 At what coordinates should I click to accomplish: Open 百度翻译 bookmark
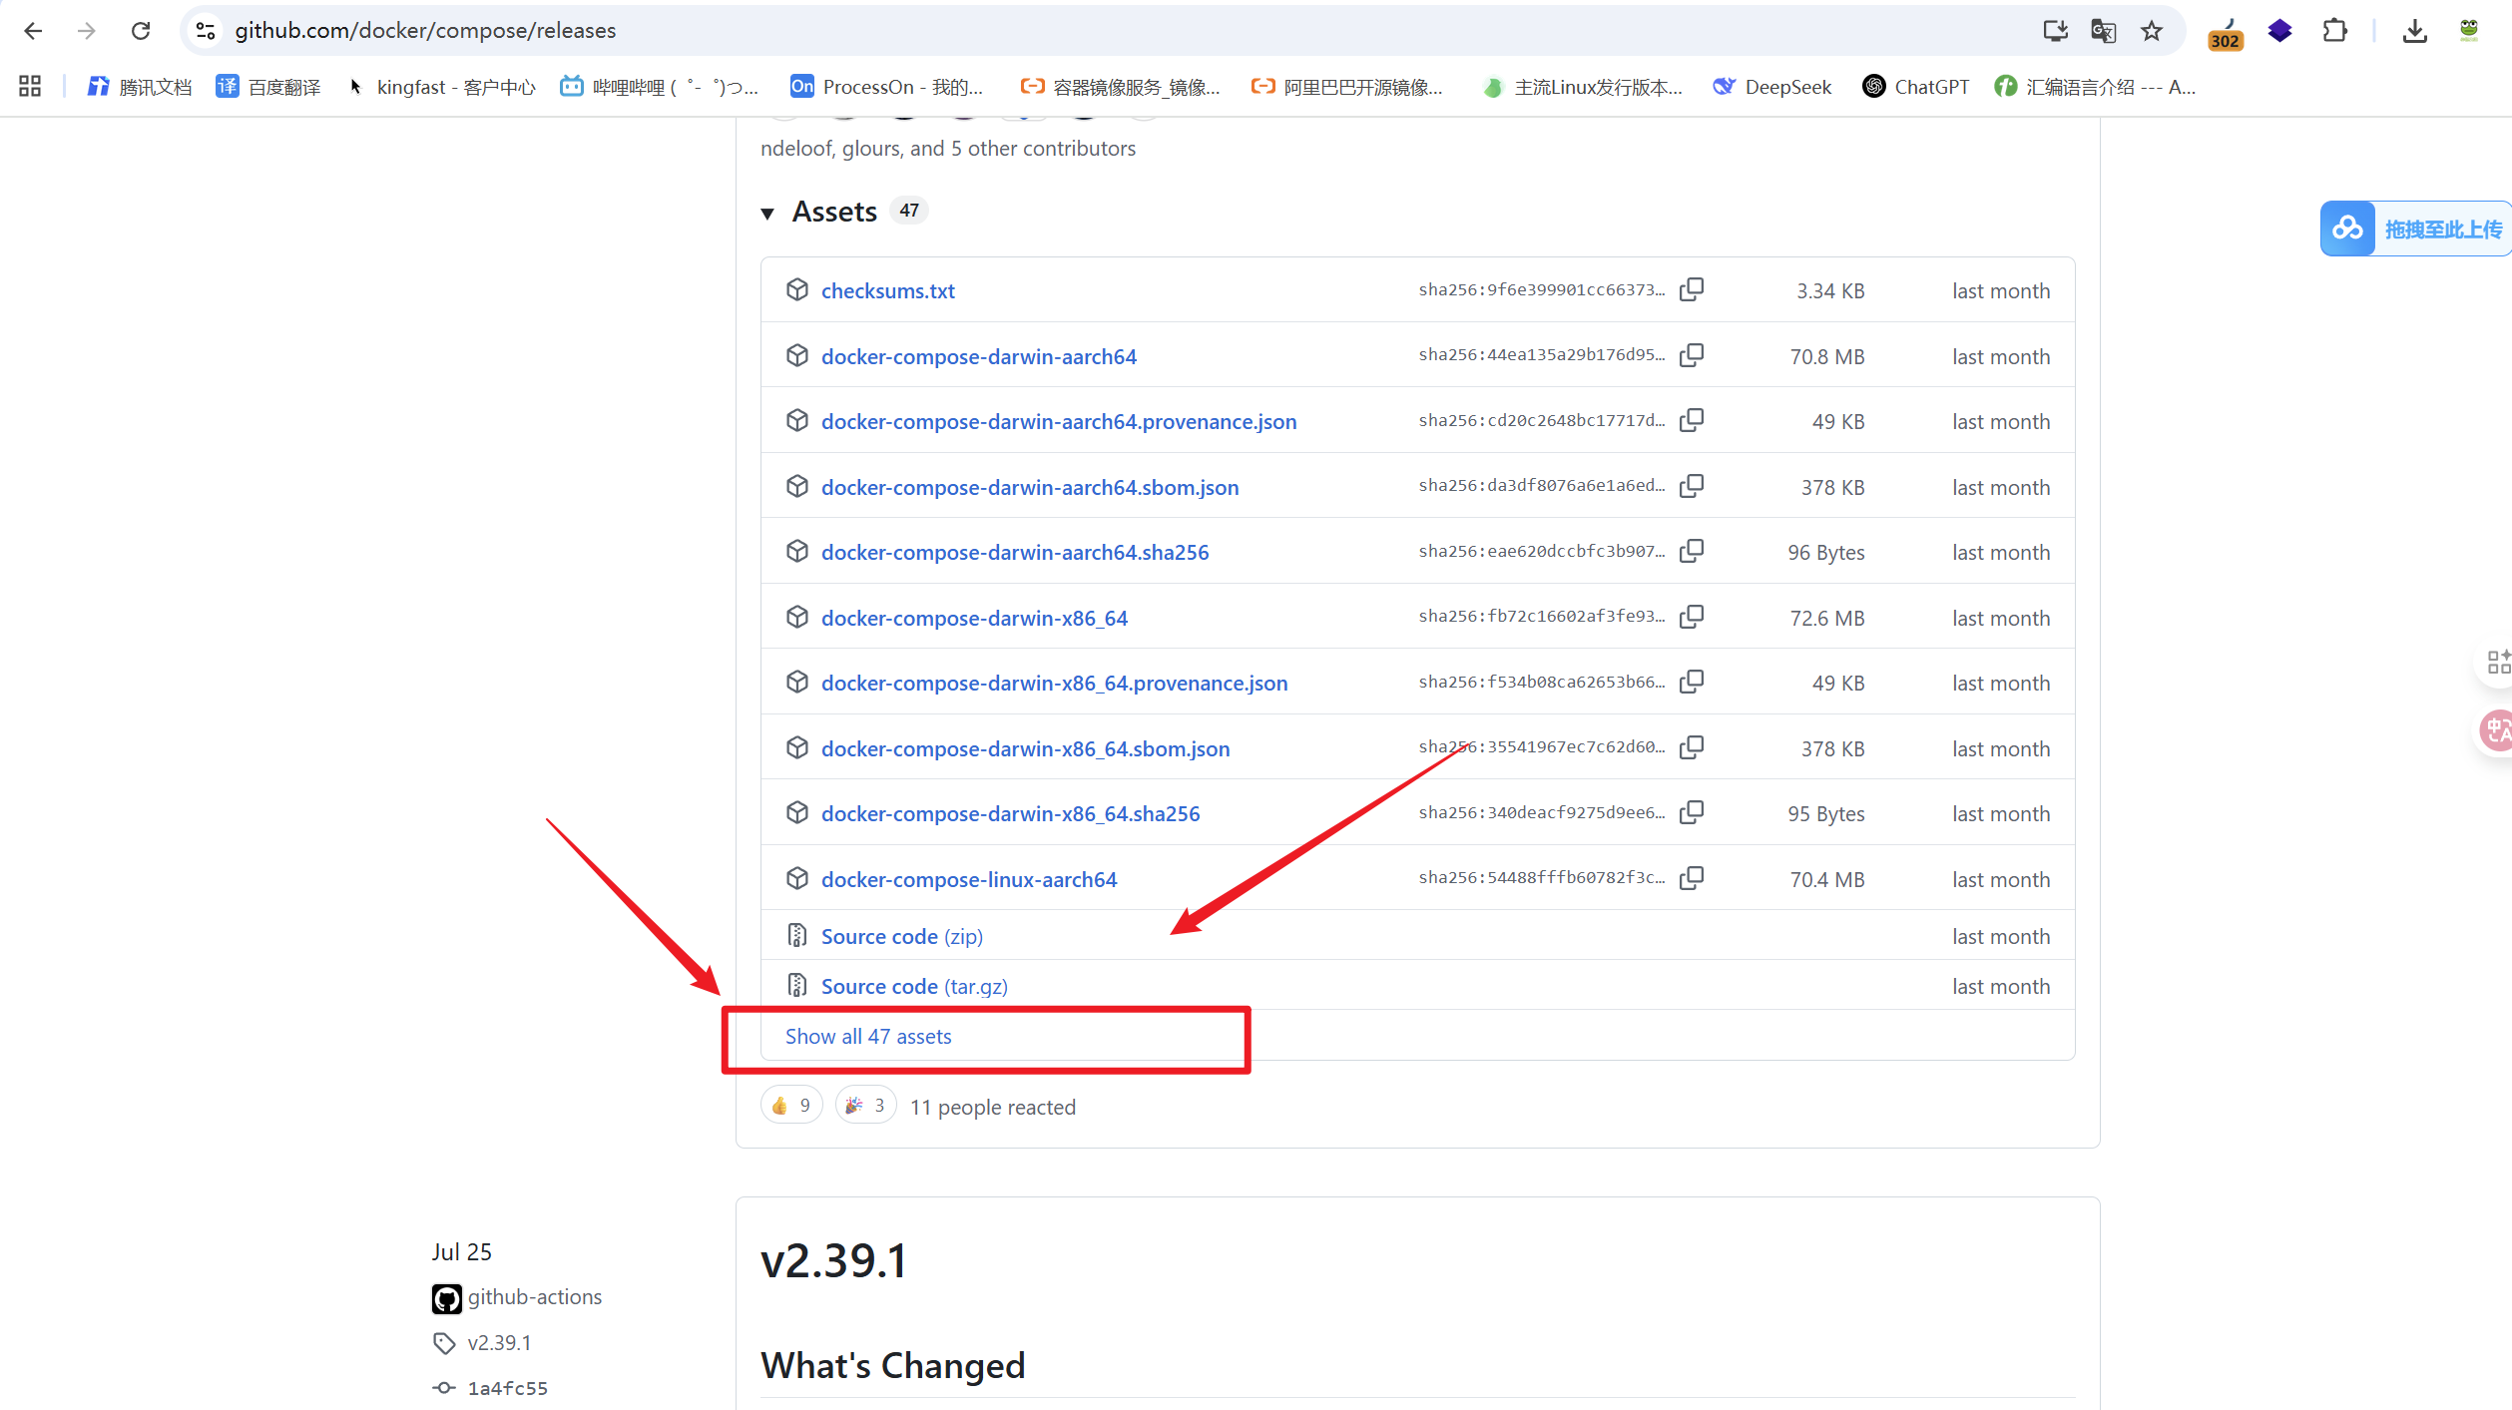(x=268, y=87)
